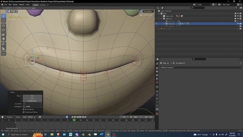The width and height of the screenshot is (243, 137).
Task: Toggle render camera icon of last outliner row
Action: [240, 29]
